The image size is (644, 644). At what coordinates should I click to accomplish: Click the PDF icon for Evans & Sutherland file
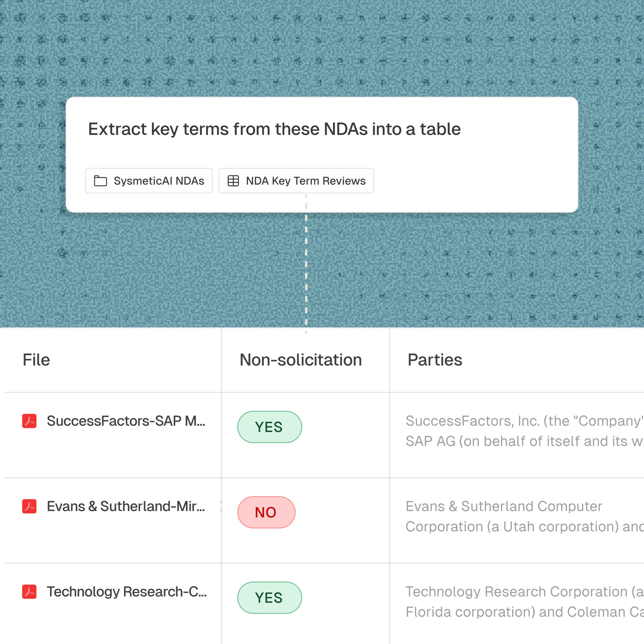coord(29,506)
